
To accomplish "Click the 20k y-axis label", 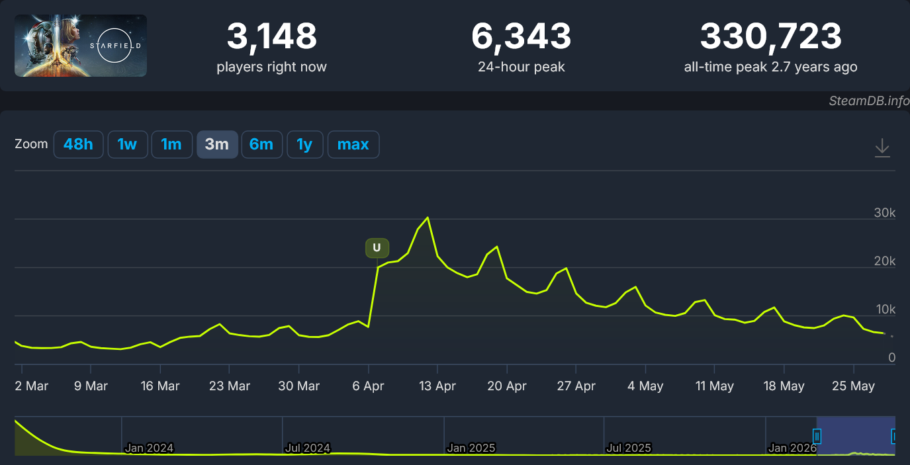I will click(x=885, y=261).
